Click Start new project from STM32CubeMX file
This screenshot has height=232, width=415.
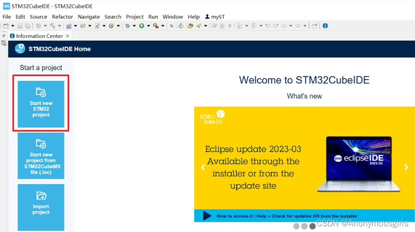coord(41,156)
